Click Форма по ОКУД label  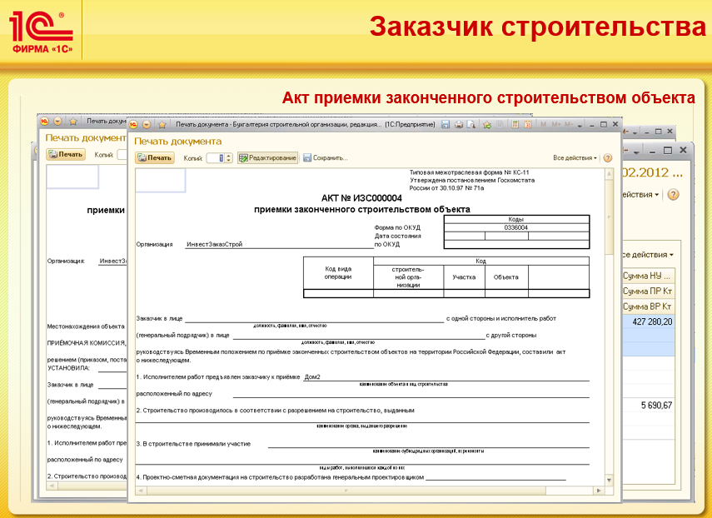397,228
